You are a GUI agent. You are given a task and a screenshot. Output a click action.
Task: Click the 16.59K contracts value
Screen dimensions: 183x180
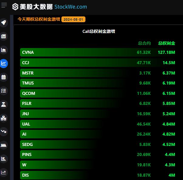[x=144, y=114]
